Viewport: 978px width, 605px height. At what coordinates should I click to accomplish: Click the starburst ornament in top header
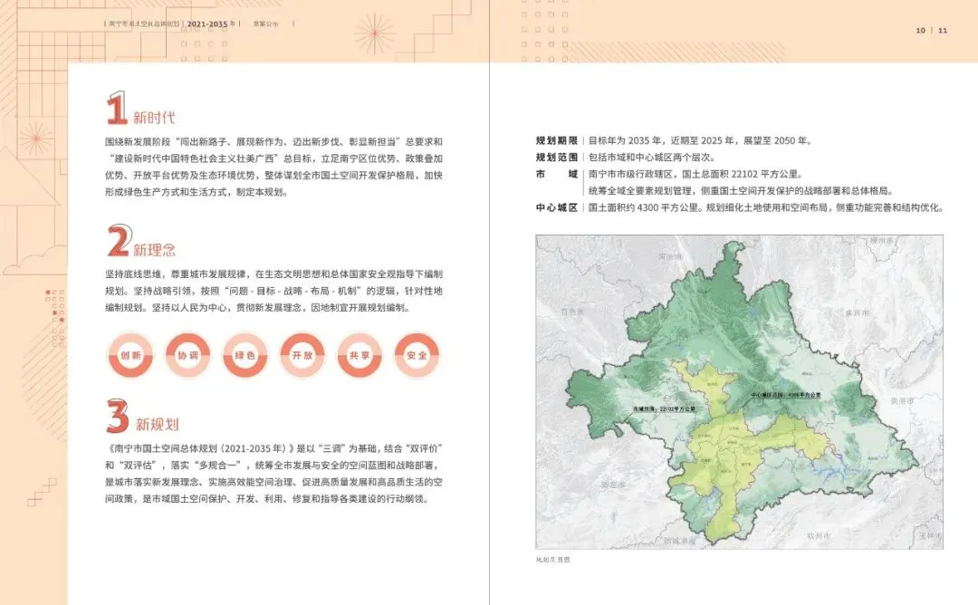point(374,33)
